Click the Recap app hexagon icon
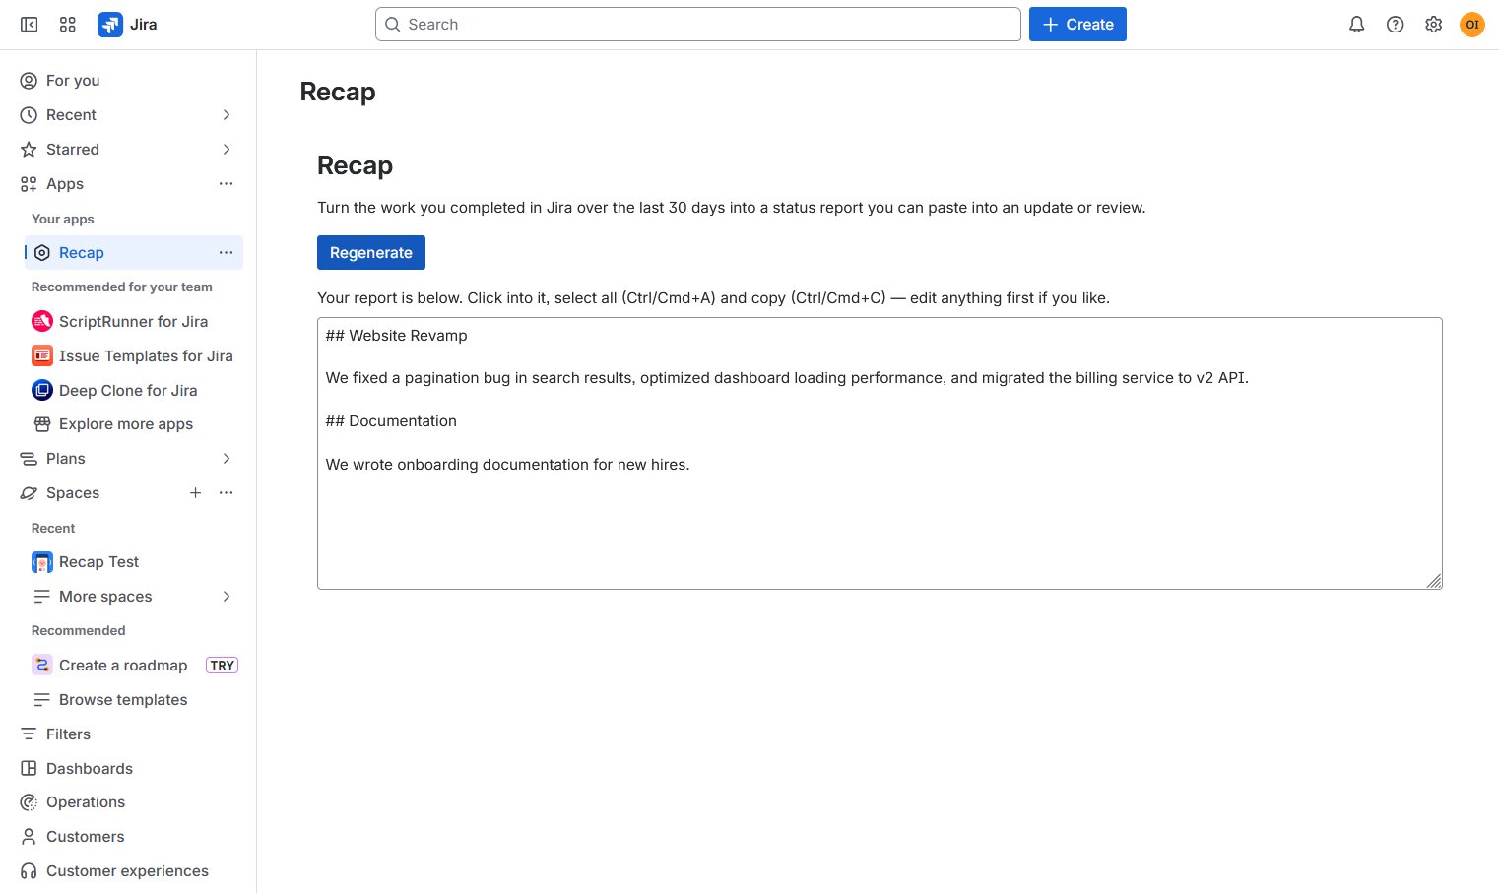Screen dimensions: 1499x893 [x=42, y=253]
